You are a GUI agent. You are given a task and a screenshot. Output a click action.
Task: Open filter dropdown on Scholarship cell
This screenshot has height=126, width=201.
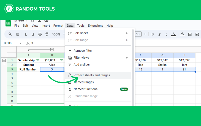[x=38, y=60]
